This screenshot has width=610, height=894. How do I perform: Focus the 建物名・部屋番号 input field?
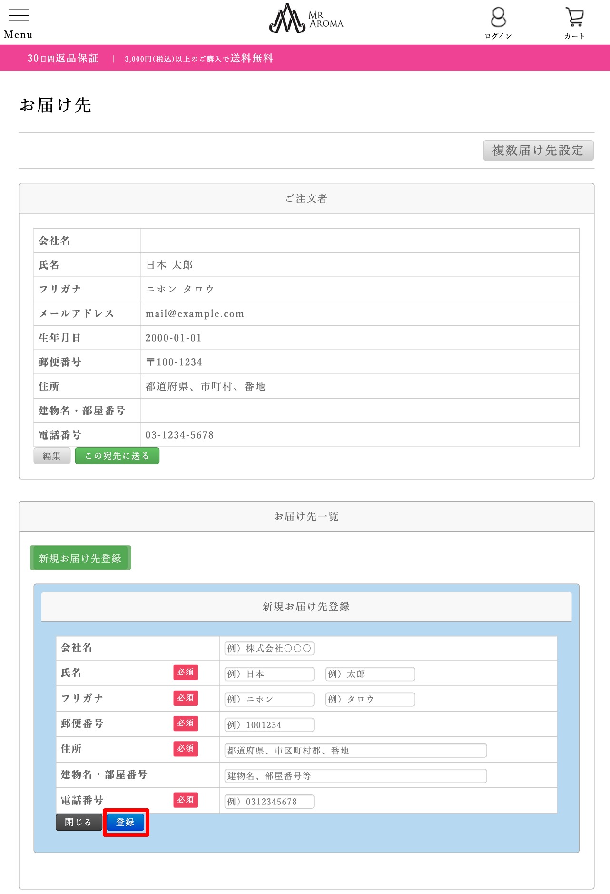(355, 776)
